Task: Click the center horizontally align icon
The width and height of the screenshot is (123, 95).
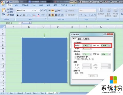Action: pos(53,15)
